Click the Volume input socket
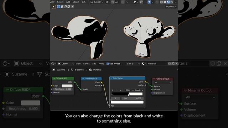Image resolution: width=228 pixels, height=128 pixels. click(152, 90)
